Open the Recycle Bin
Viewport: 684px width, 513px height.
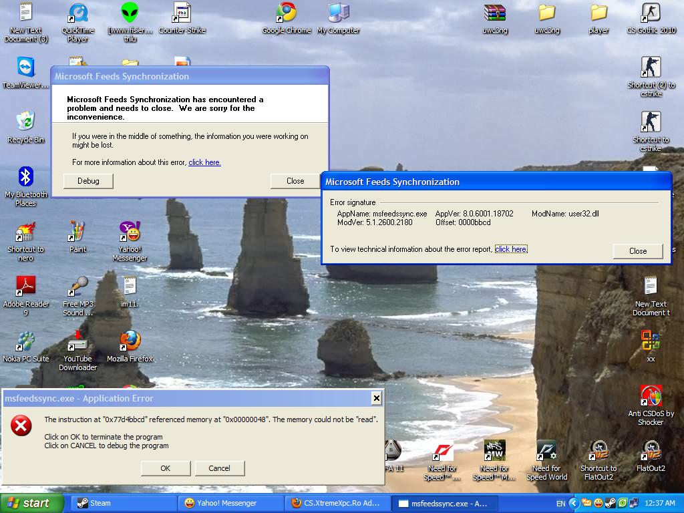[x=26, y=127]
